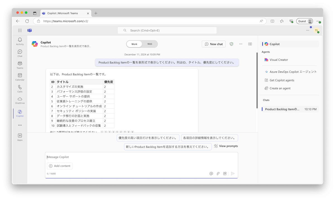Viewport: 335px width, 200px height.
Task: Open the Guest profile button
Action: click(x=305, y=21)
